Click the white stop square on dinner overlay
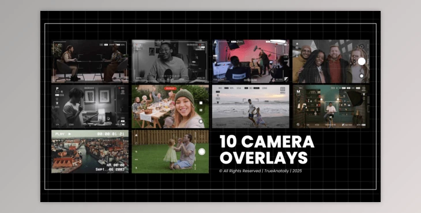The width and height of the screenshot is (421, 213). [x=201, y=103]
